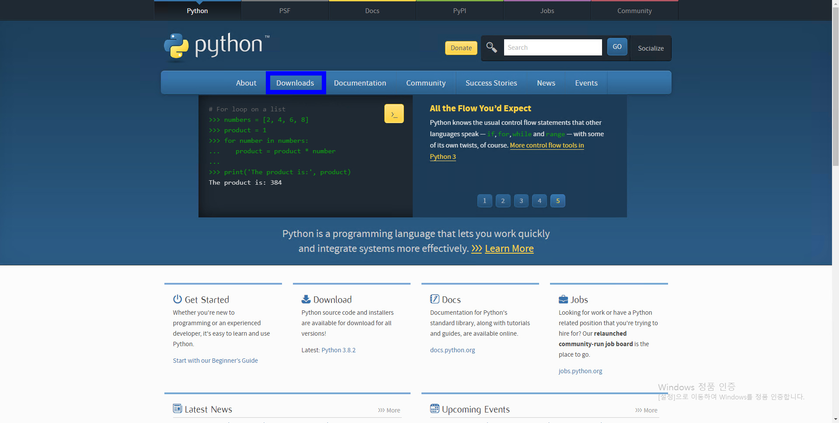Open the Documentation menu
The width and height of the screenshot is (839, 423).
360,83
